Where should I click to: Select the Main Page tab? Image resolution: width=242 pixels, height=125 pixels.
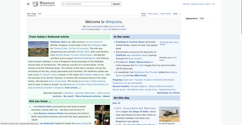[31, 14]
